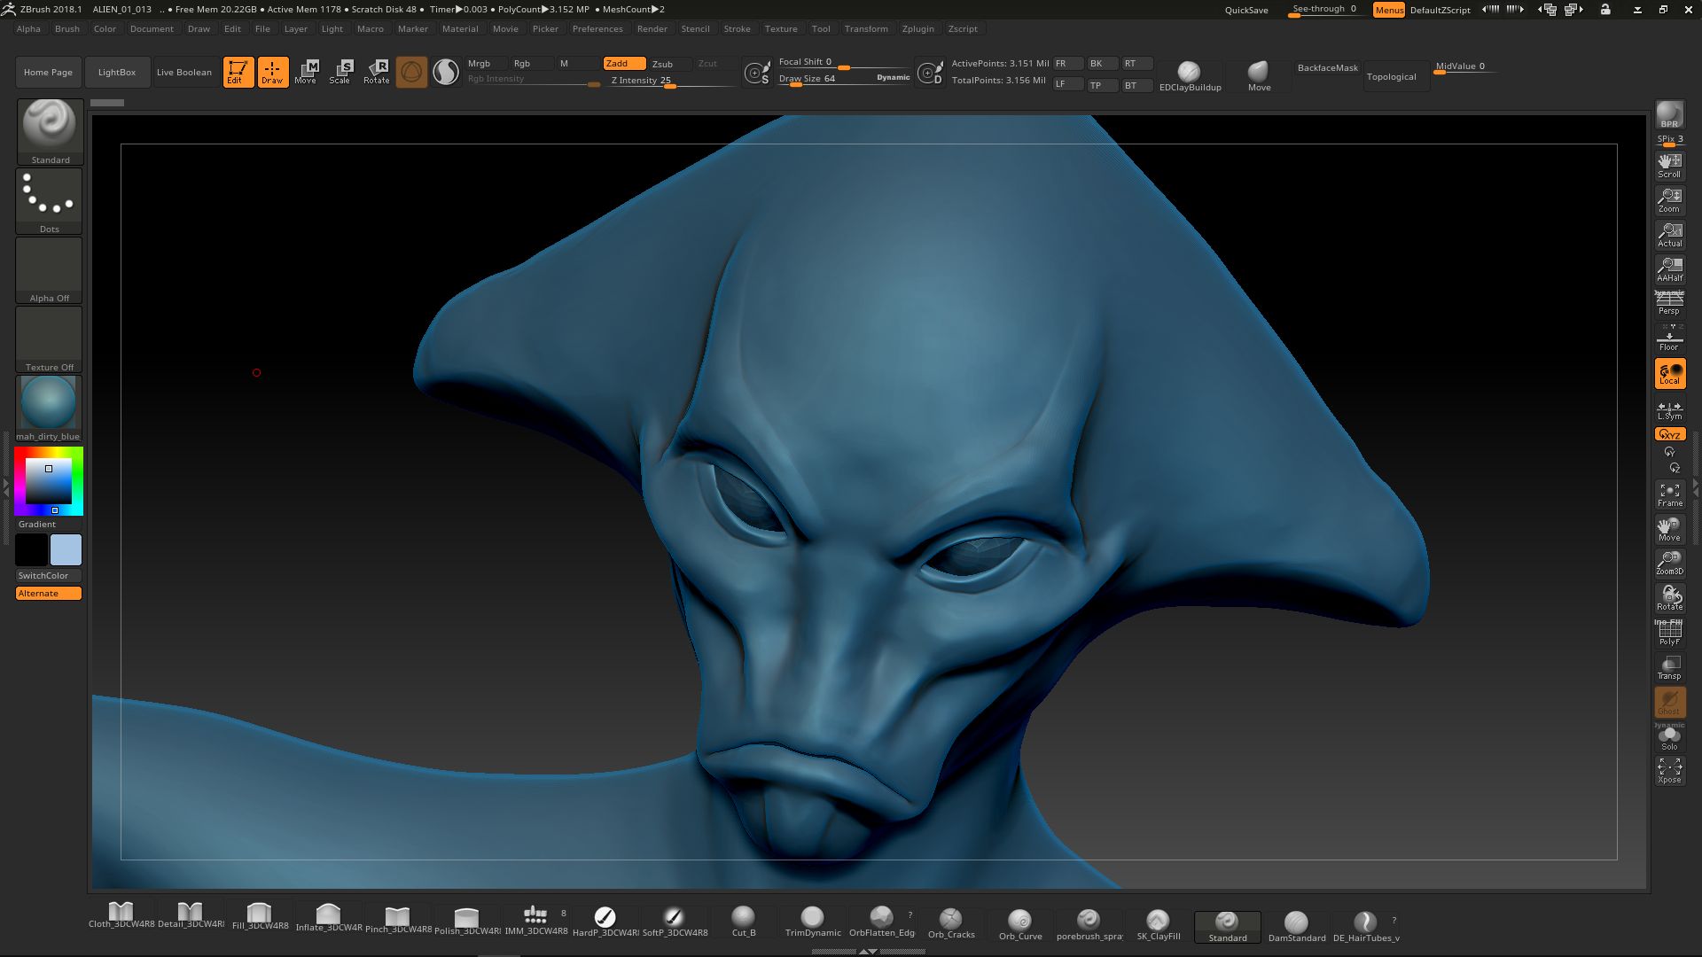
Task: Open the Zplugin menu
Action: point(917,29)
